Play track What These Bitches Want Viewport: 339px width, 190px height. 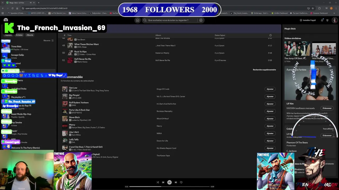tap(169, 45)
